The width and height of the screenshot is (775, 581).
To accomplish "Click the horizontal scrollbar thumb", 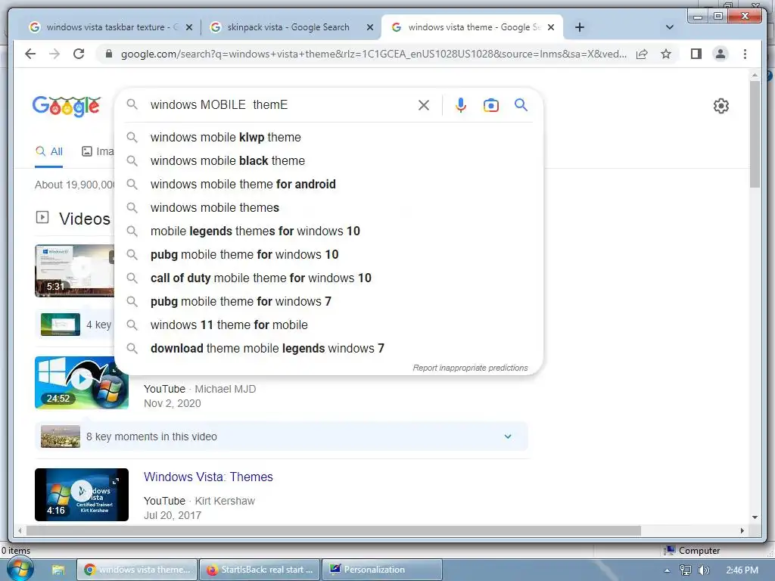I will (333, 530).
